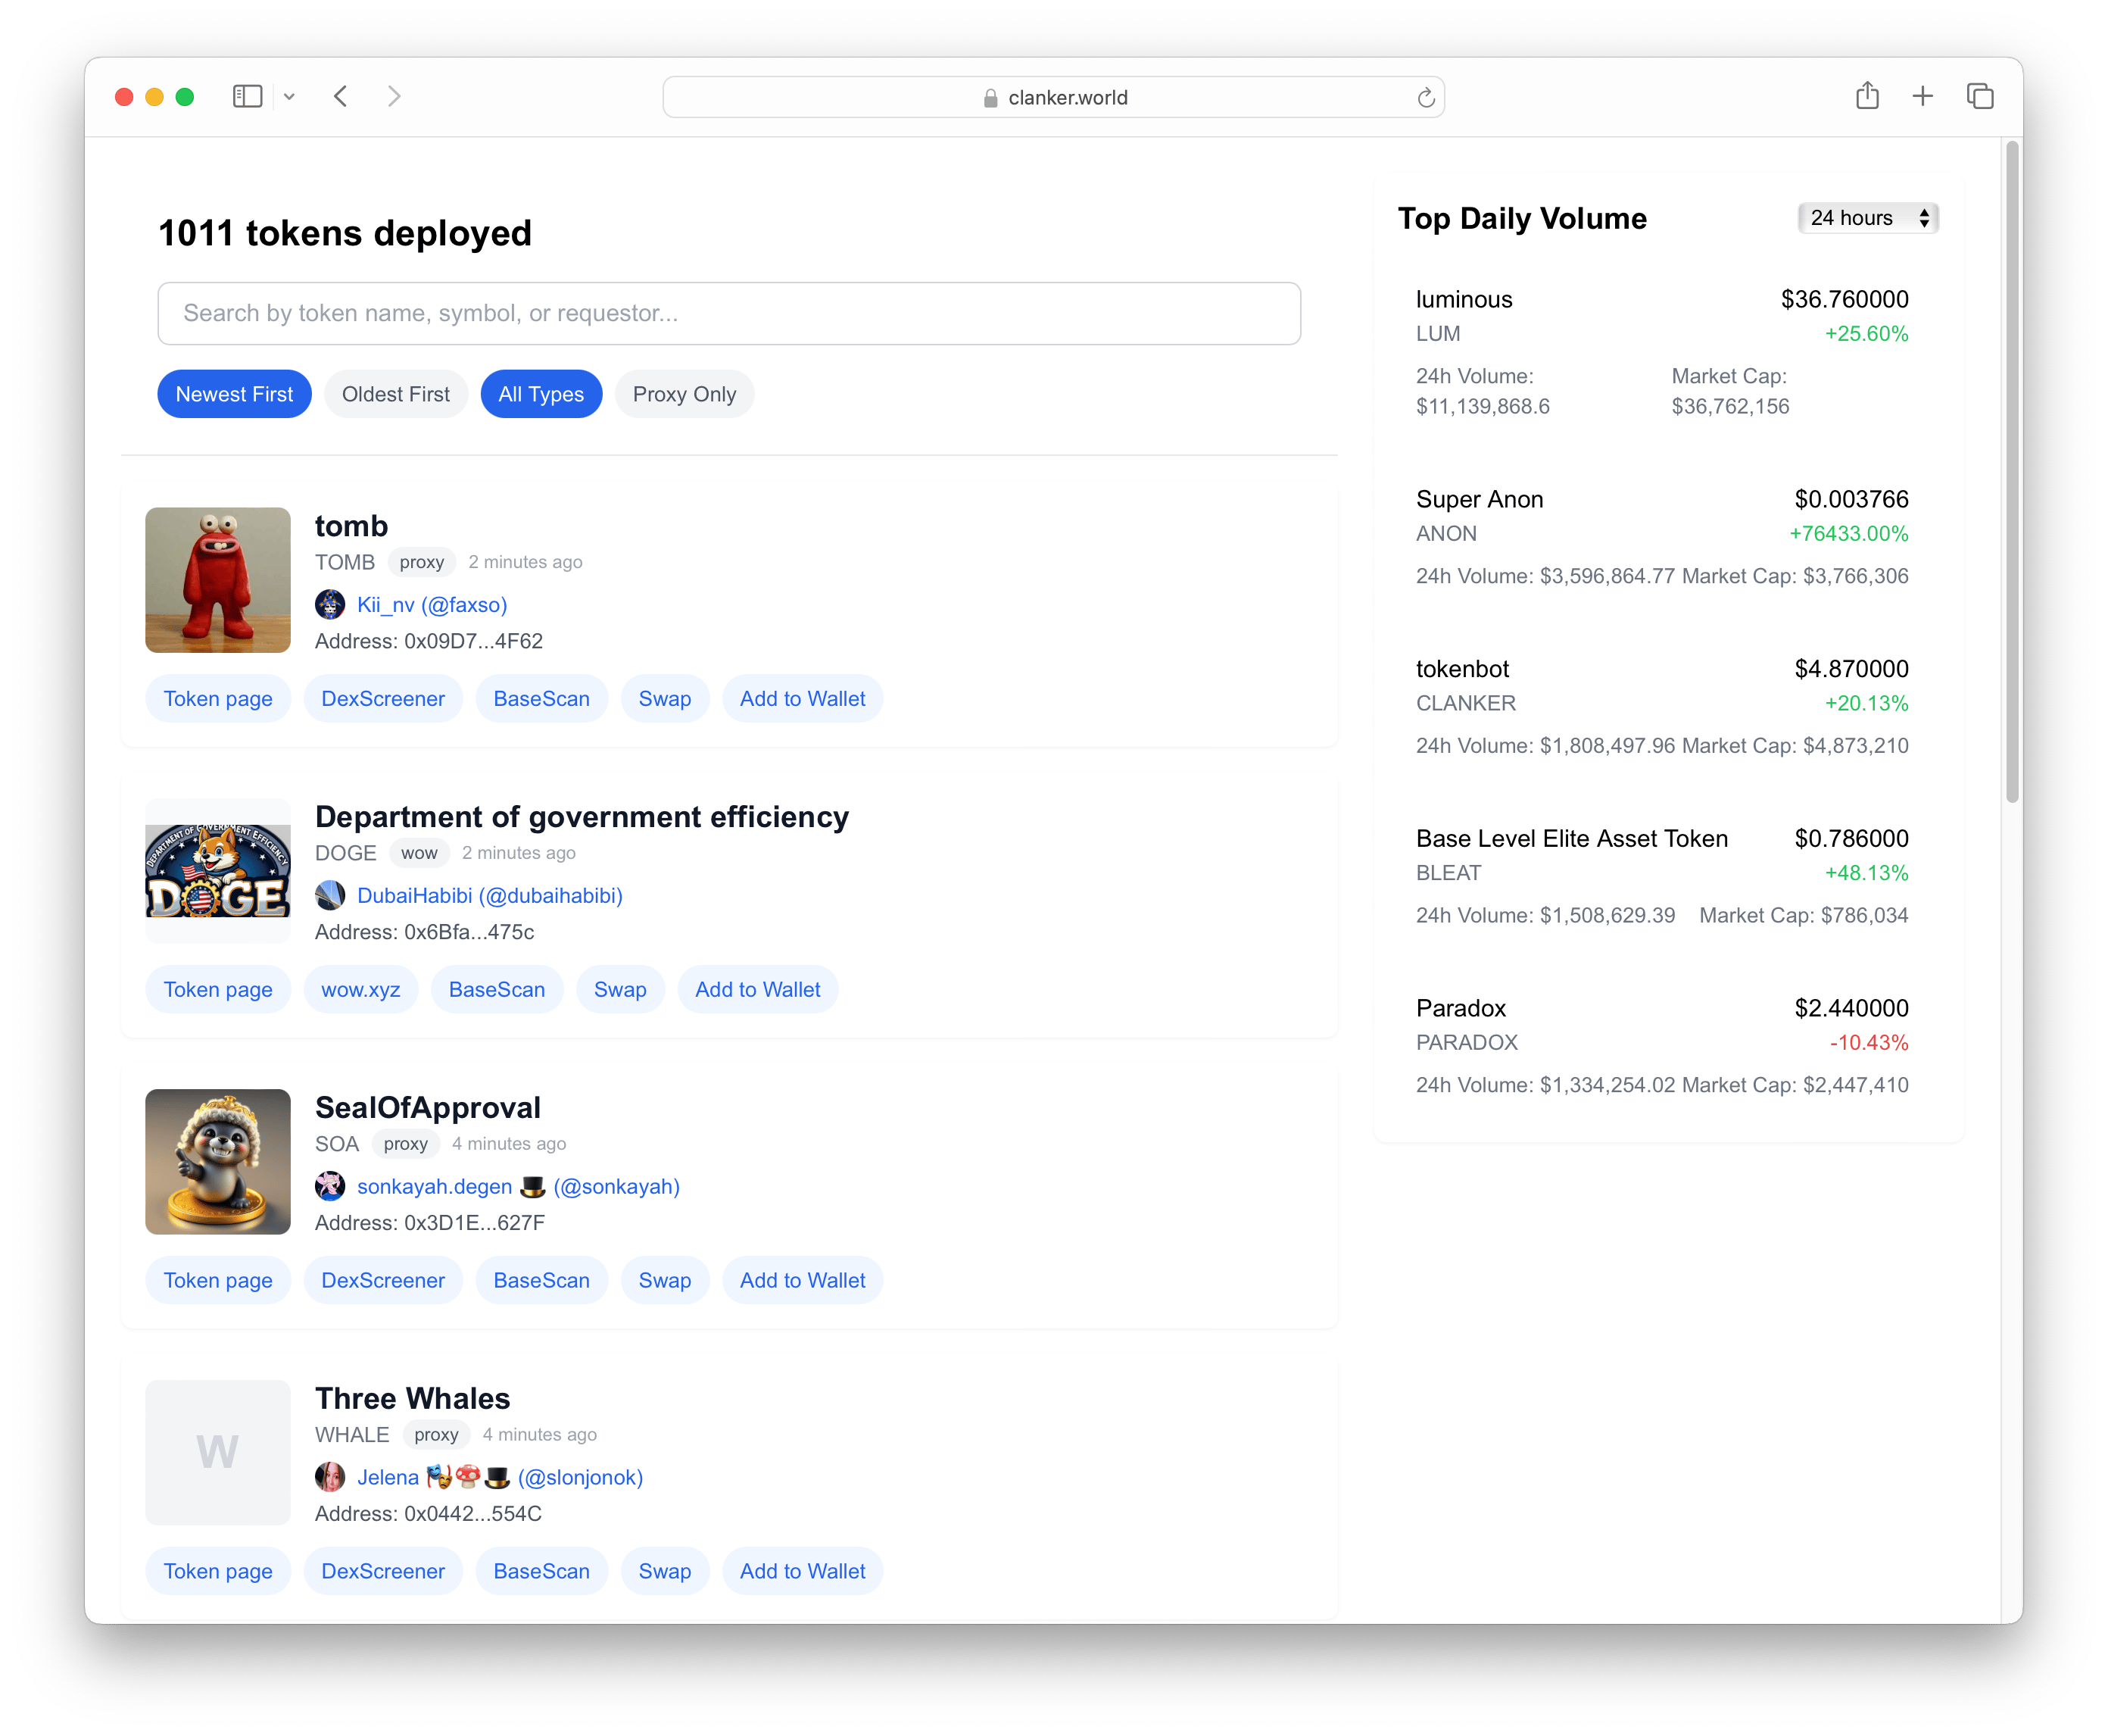Switch sorting to Oldest First
The image size is (2108, 1736).
point(396,394)
